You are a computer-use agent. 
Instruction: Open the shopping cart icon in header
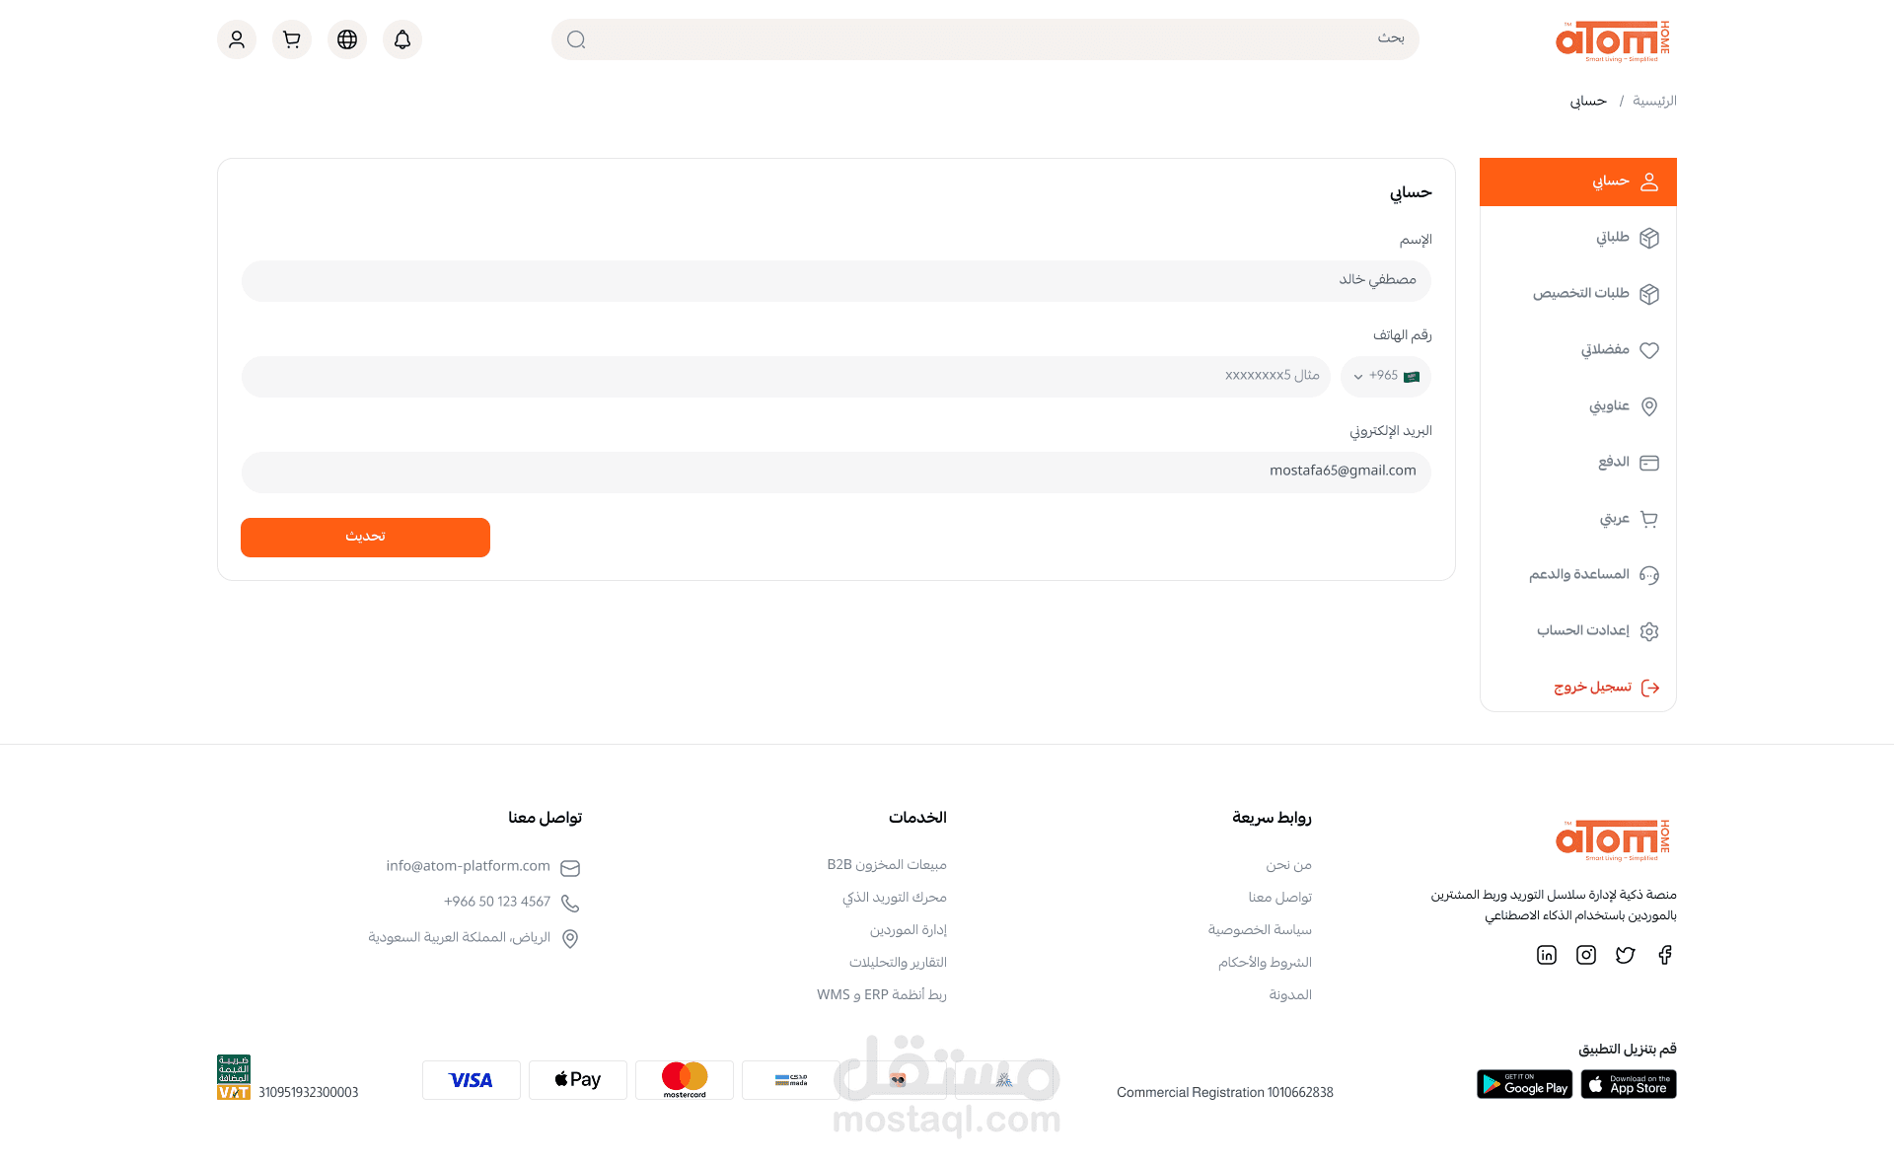tap(292, 39)
